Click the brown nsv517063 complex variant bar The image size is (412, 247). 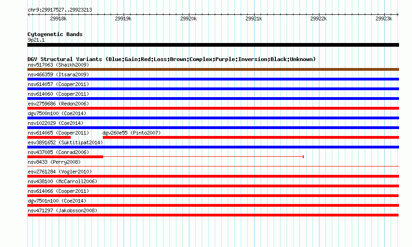pyautogui.click(x=213, y=69)
